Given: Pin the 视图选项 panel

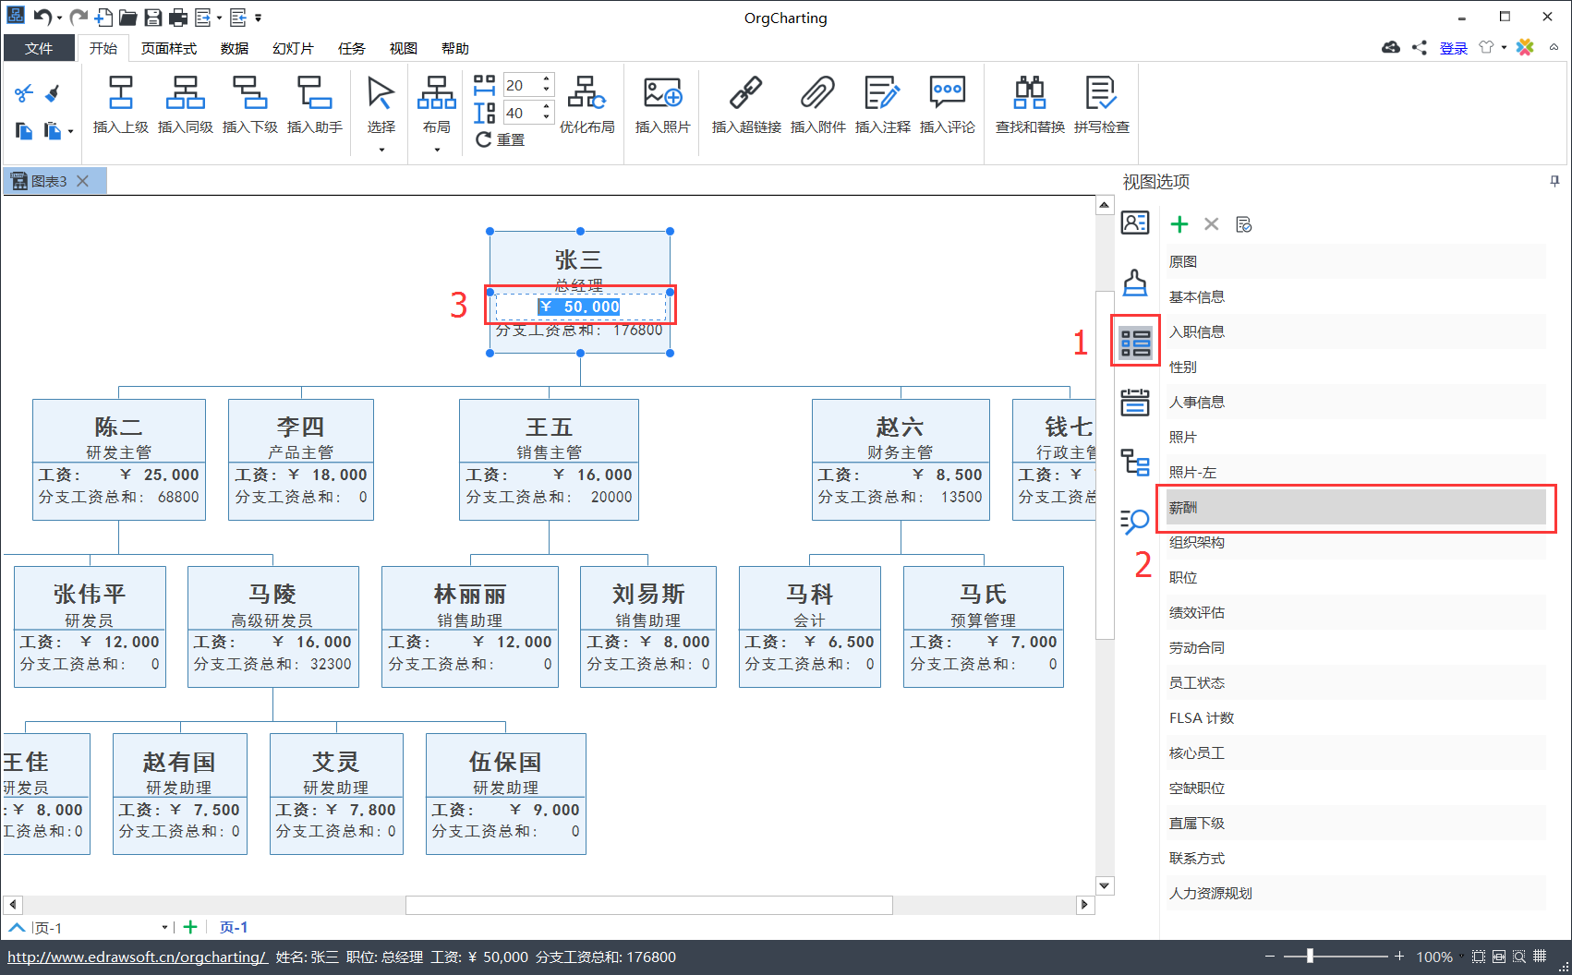Looking at the screenshot, I should pos(1554,182).
